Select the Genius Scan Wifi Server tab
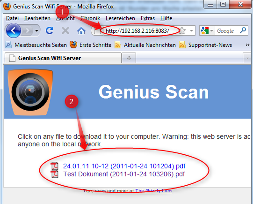 click(63, 58)
